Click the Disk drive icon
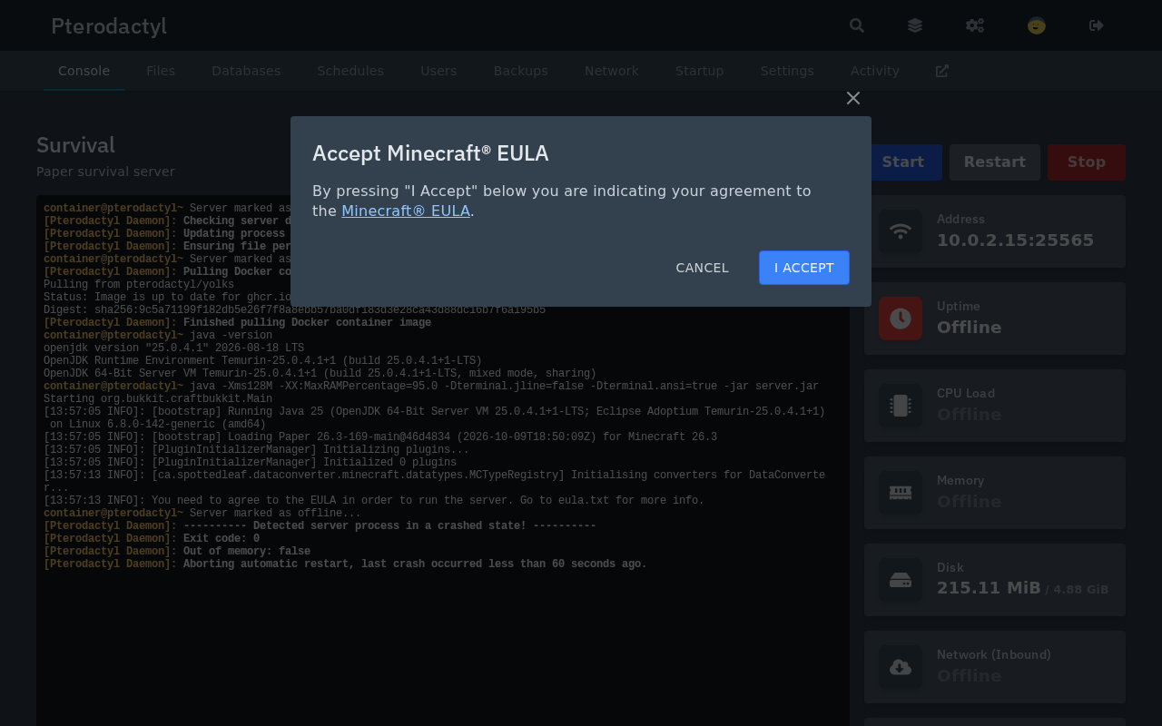This screenshot has width=1162, height=726. [x=901, y=580]
